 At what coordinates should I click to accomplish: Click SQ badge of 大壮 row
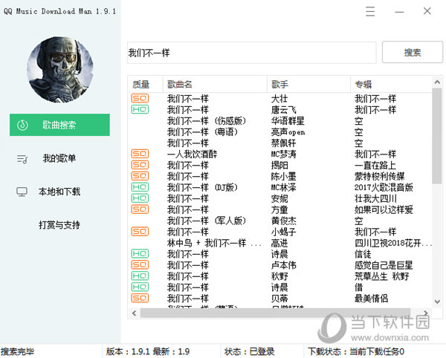140,98
